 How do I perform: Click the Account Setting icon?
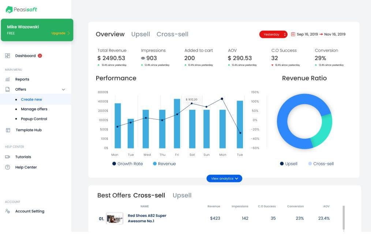click(8, 211)
